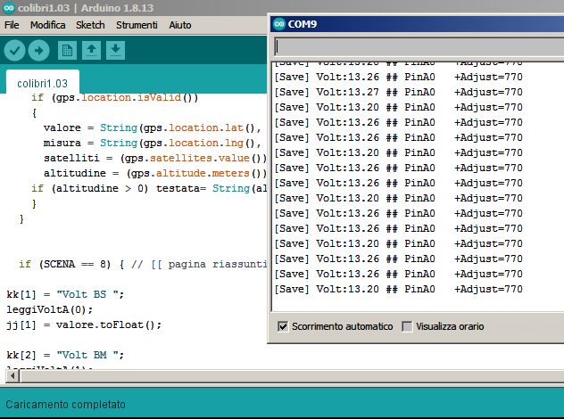Open the File menu
564x419 pixels.
12,25
